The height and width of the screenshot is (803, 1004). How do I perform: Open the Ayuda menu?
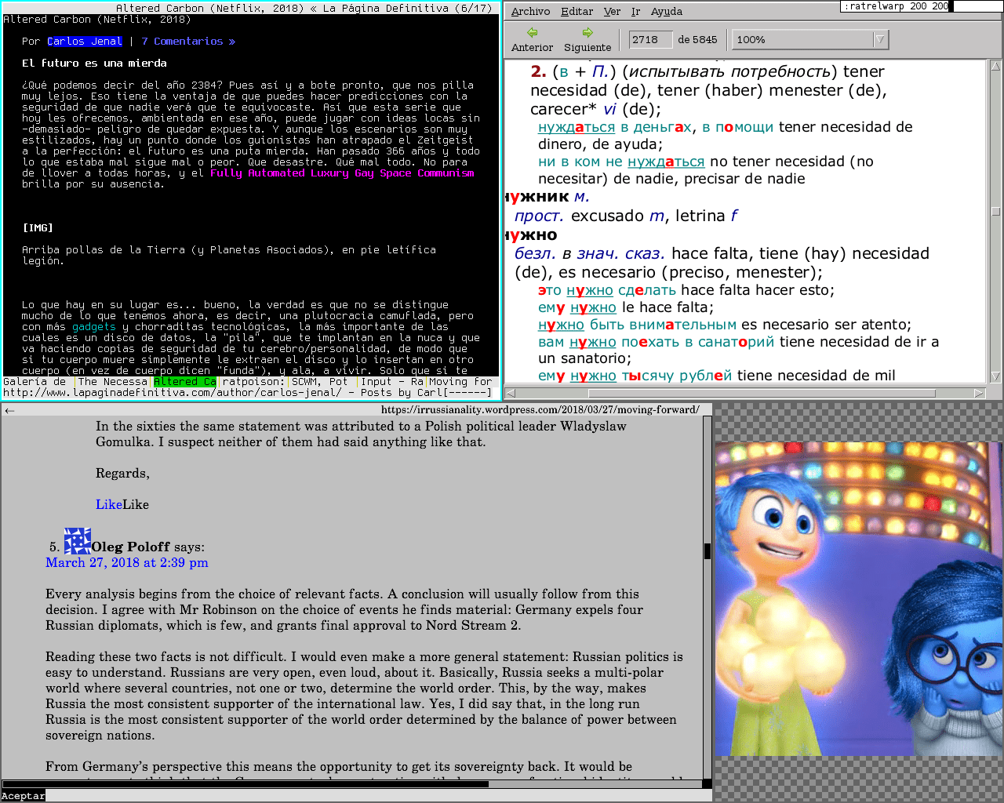[x=667, y=11]
